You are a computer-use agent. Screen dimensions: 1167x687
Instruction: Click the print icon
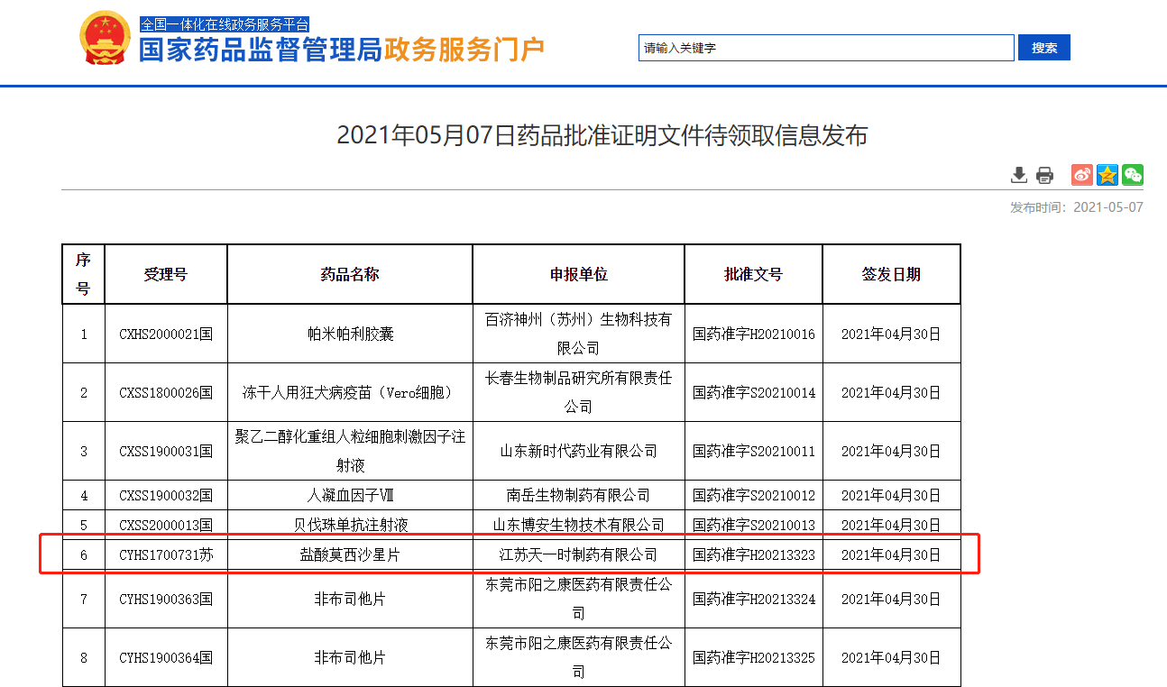point(1044,175)
